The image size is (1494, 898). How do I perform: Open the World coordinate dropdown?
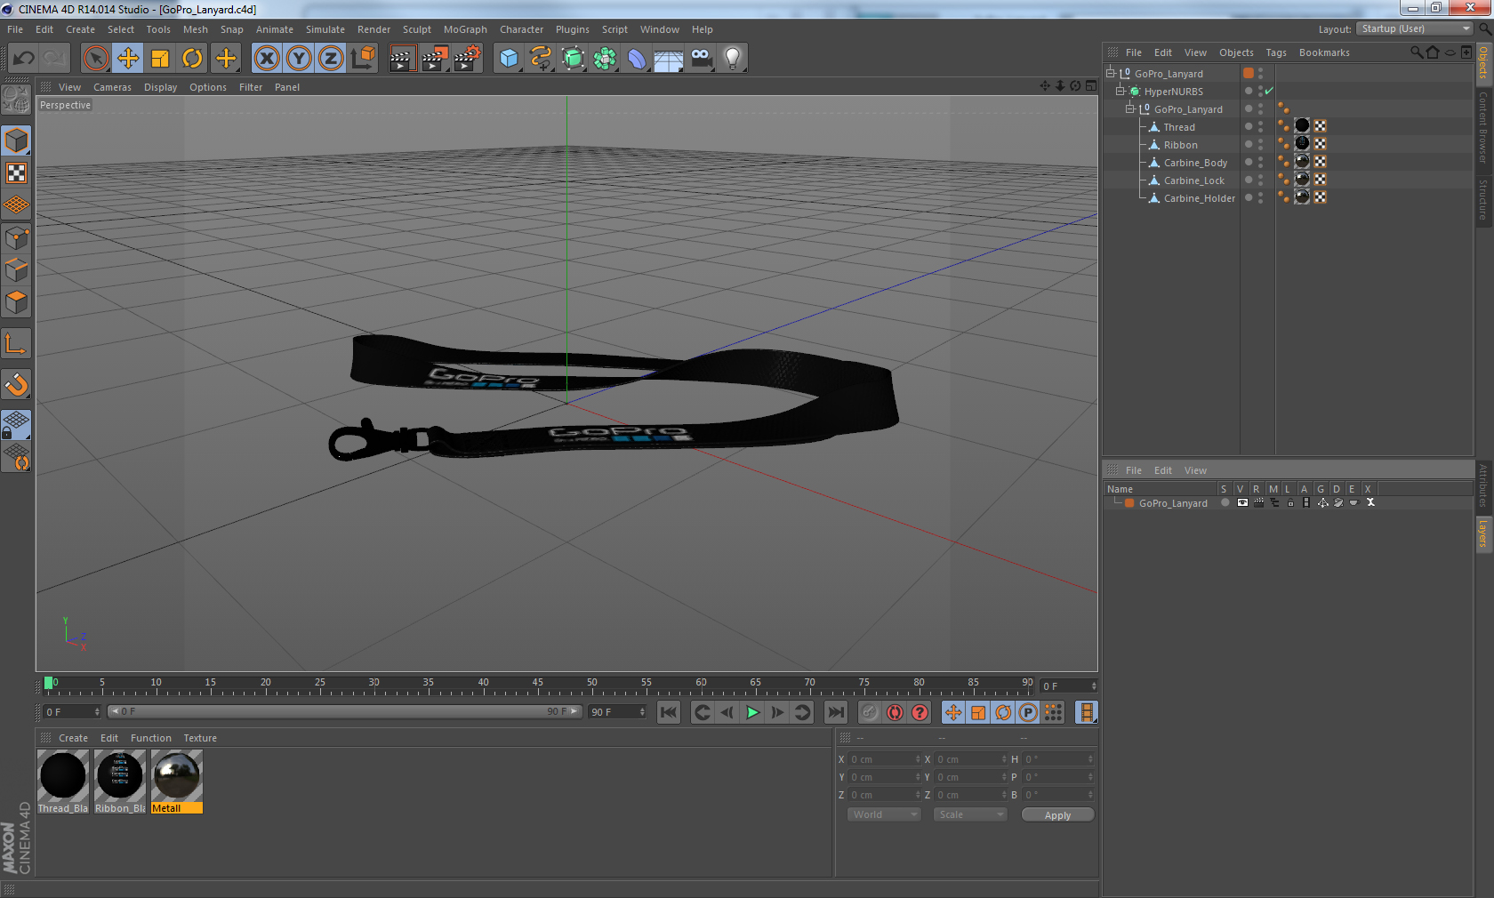tap(883, 814)
